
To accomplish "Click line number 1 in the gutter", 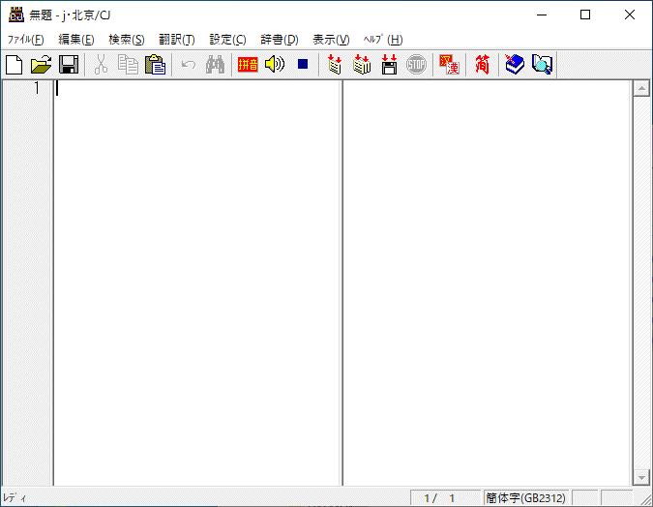I will point(37,88).
